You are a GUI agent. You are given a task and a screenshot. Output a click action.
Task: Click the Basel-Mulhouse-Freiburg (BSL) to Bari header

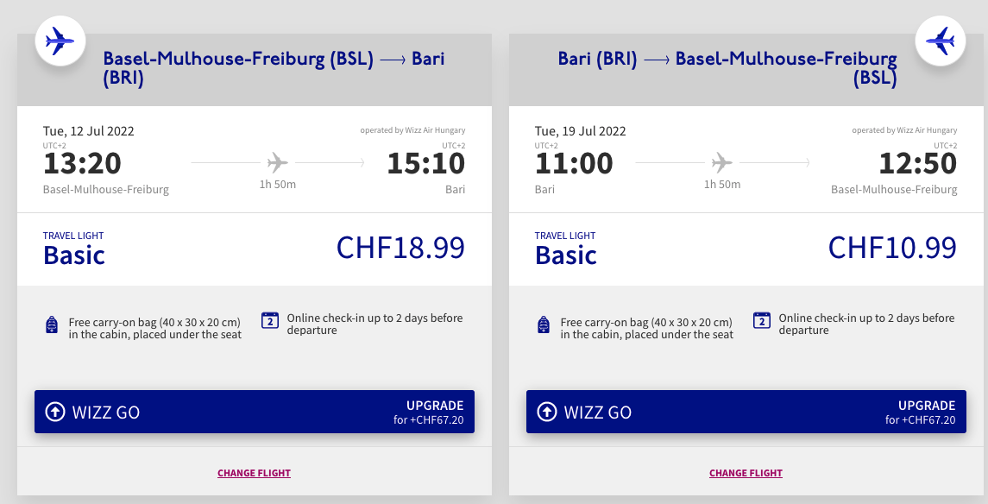coord(274,69)
